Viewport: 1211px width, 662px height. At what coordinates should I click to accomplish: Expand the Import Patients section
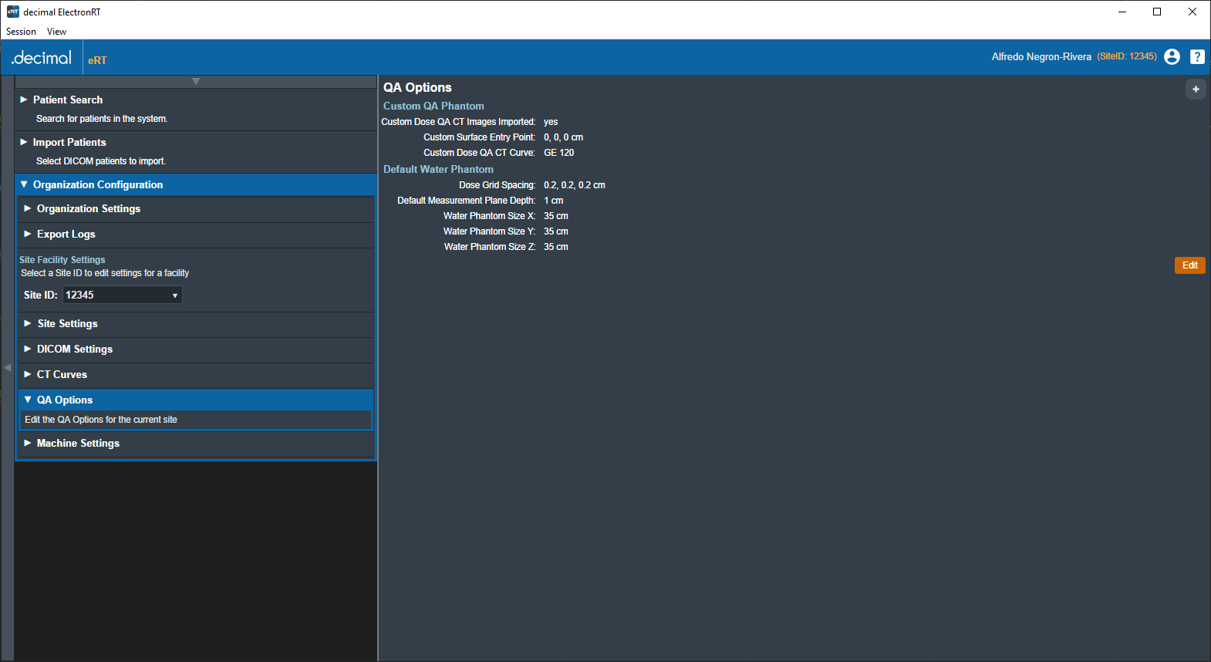[x=196, y=142]
